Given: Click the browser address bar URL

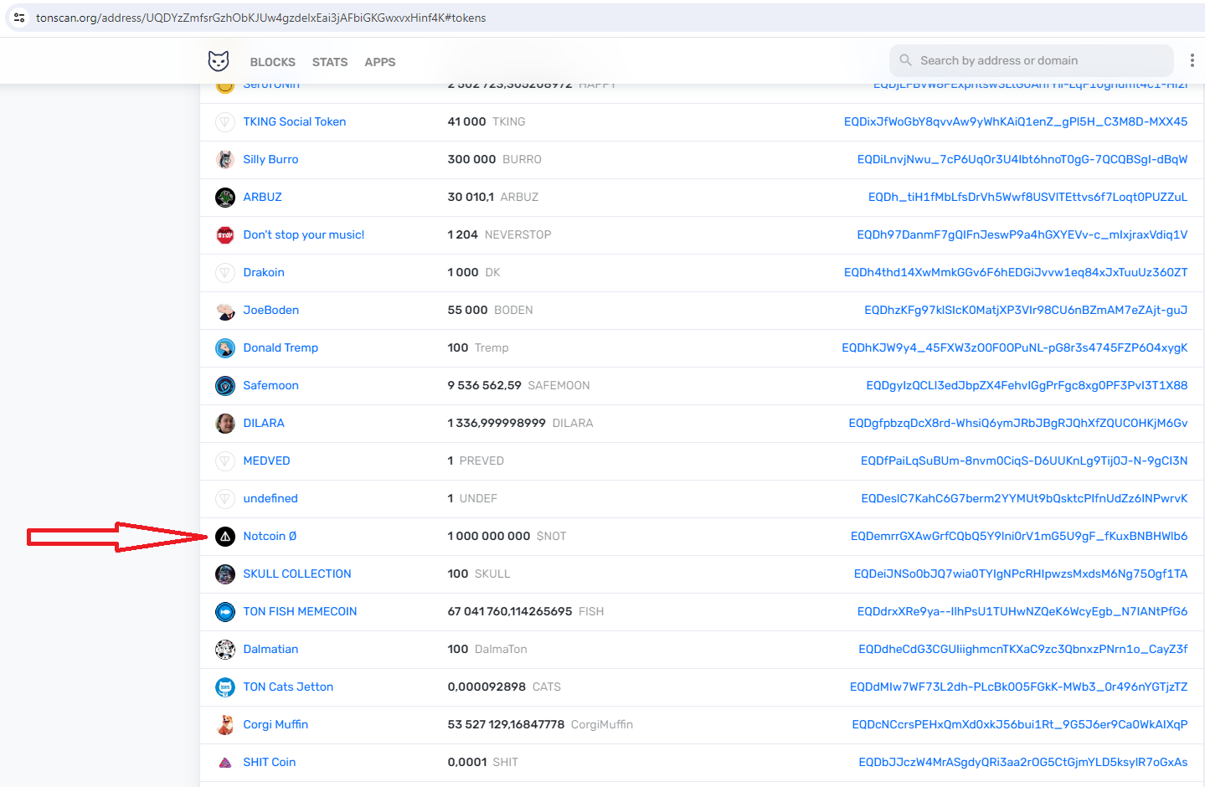Looking at the screenshot, I should pos(260,18).
